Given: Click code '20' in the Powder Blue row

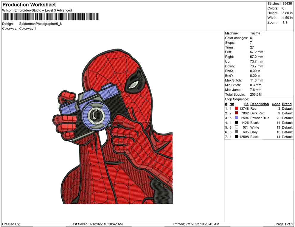Looking at the screenshot, I should point(278,118).
